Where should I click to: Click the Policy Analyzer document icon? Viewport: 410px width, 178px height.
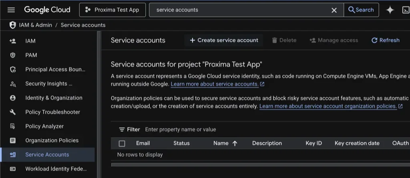click(12, 126)
